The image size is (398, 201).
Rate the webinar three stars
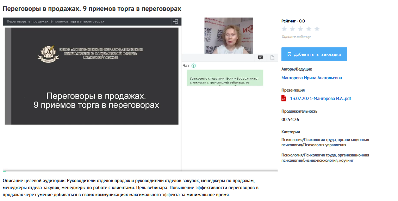pyautogui.click(x=300, y=29)
